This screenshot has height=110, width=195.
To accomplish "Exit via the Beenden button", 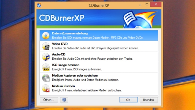I will [149, 100].
